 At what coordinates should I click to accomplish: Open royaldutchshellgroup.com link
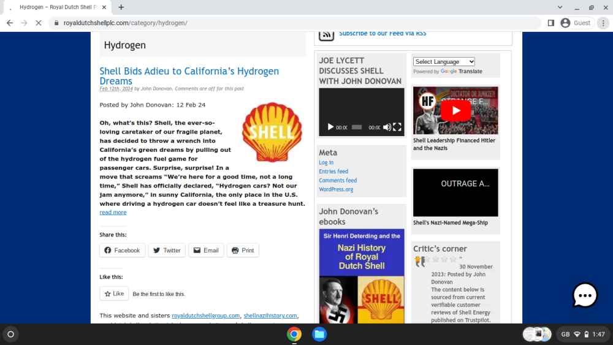coord(205,316)
